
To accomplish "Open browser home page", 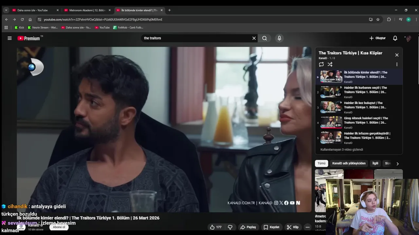I will point(30,20).
